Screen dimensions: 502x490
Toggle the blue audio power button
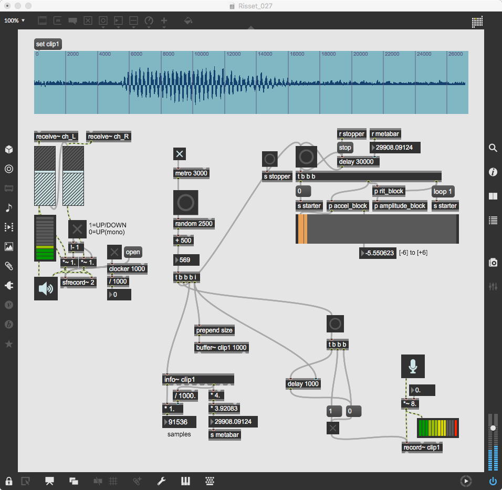click(493, 481)
